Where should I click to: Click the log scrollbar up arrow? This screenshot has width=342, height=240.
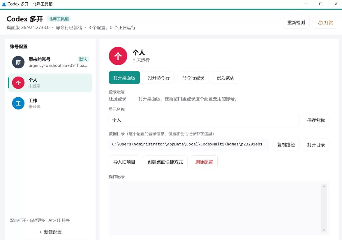point(324,186)
